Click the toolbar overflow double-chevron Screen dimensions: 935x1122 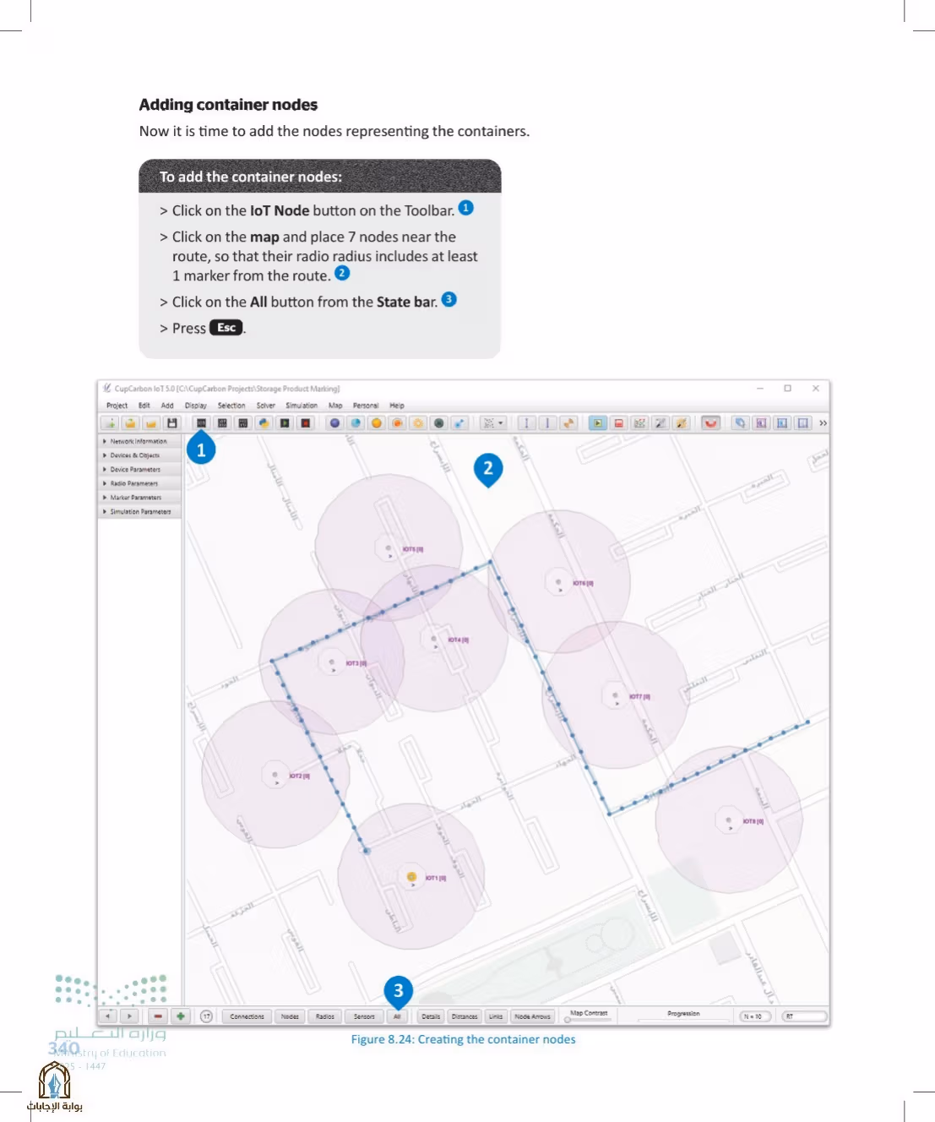[823, 423]
